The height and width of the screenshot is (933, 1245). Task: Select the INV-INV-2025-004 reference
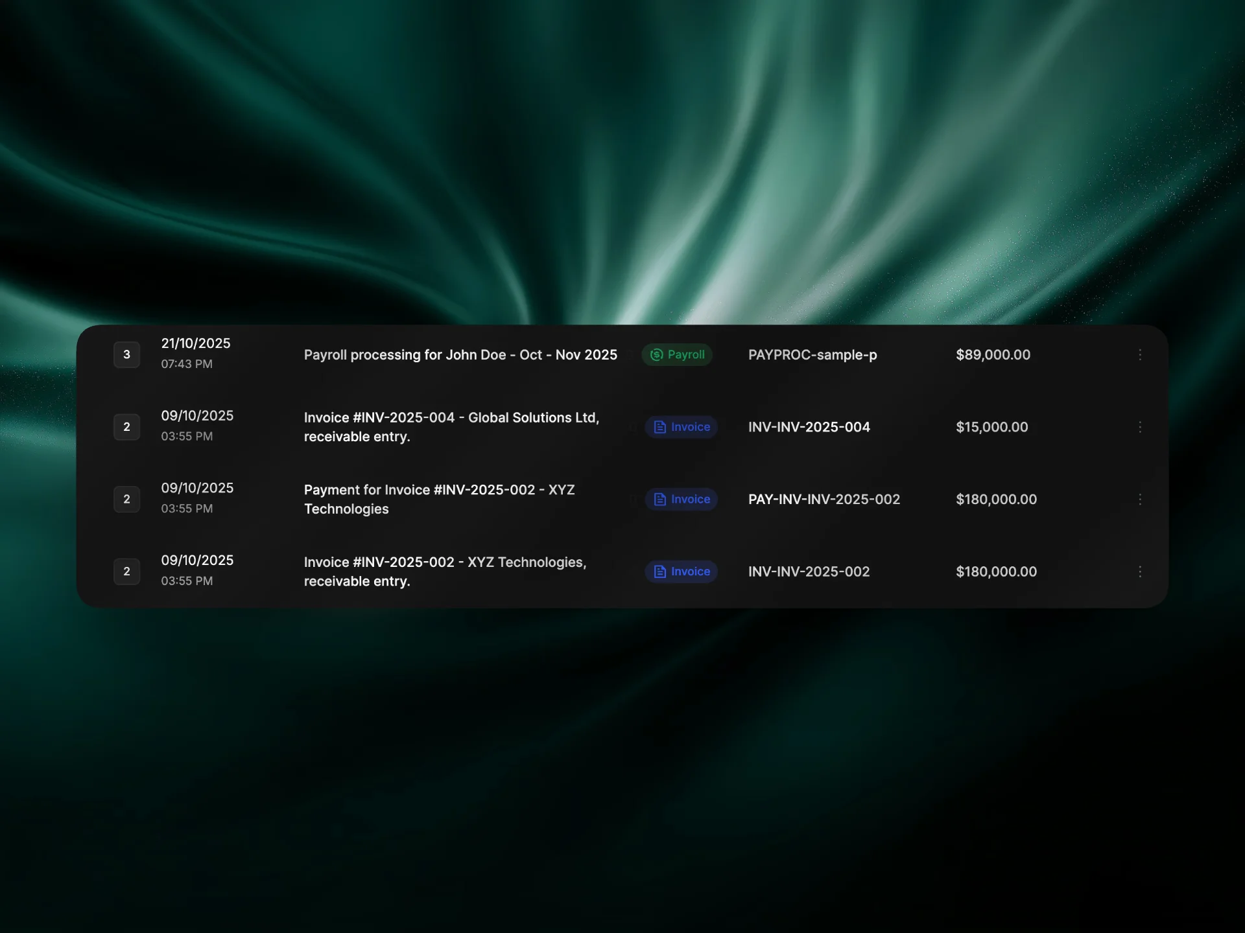(809, 427)
